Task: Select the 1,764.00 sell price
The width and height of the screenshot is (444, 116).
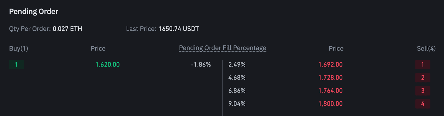Action: pyautogui.click(x=331, y=91)
